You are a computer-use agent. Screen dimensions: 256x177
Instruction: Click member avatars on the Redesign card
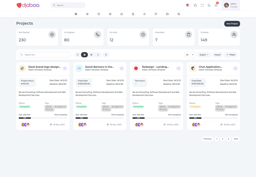[139, 125]
